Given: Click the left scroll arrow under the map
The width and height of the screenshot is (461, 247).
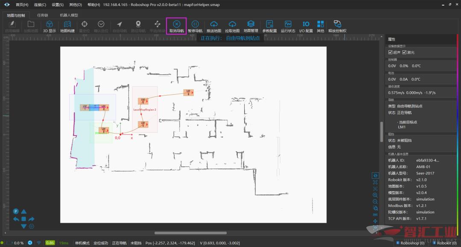Looking at the screenshot, I should click(5, 233).
